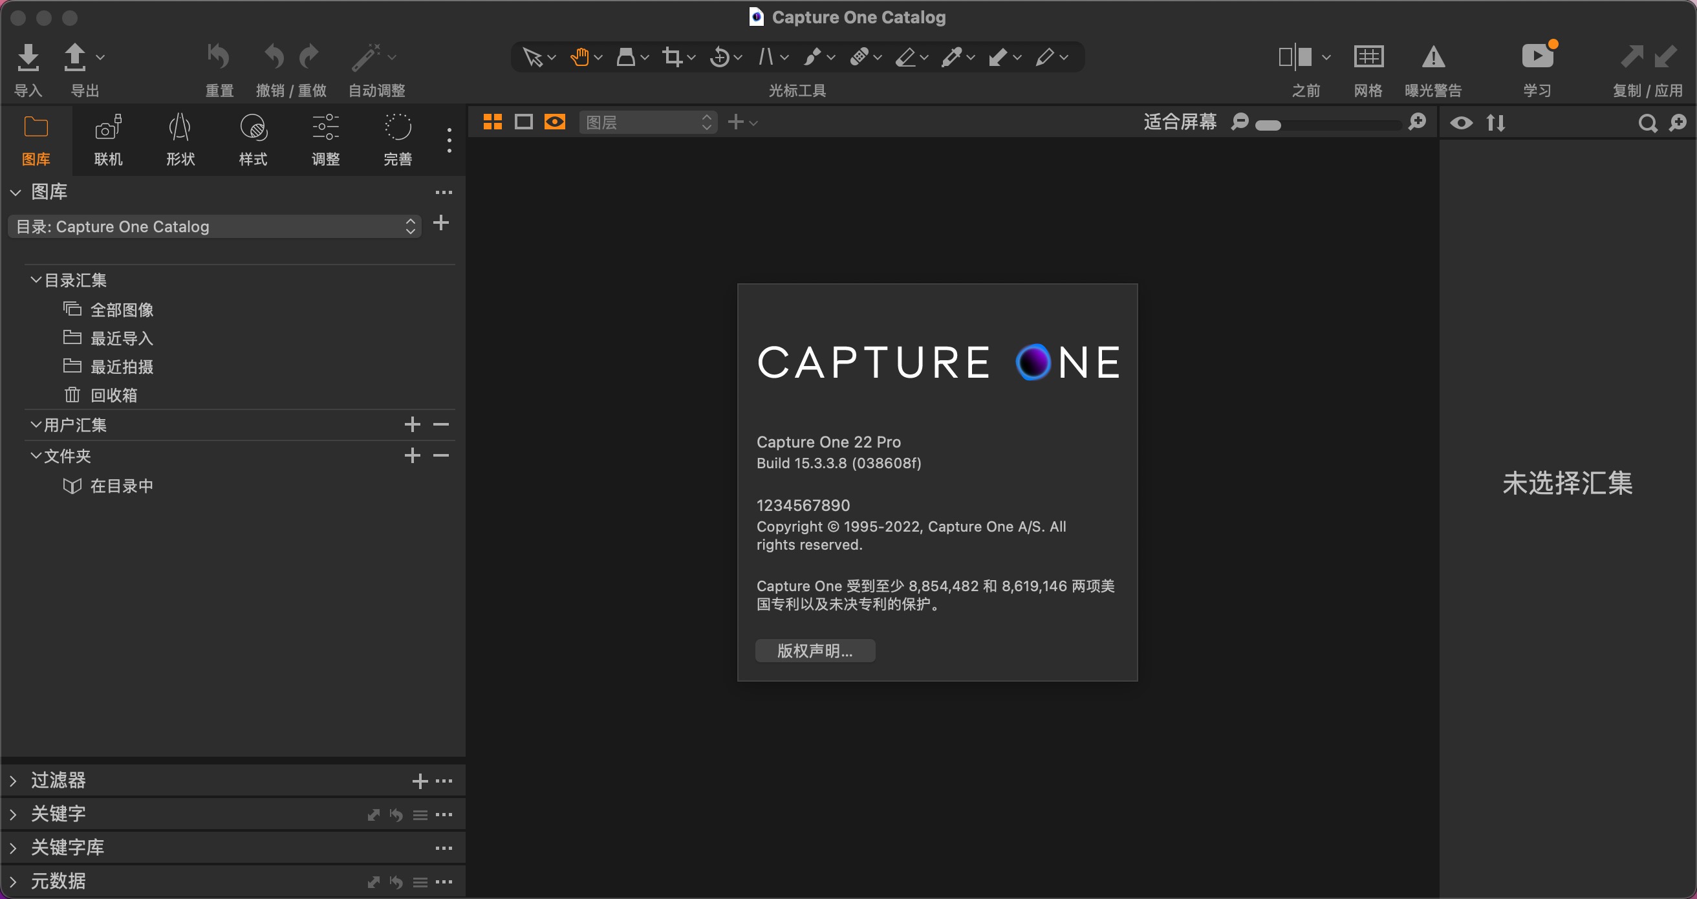Select the Crop cursor tool
1697x899 pixels.
pos(672,58)
